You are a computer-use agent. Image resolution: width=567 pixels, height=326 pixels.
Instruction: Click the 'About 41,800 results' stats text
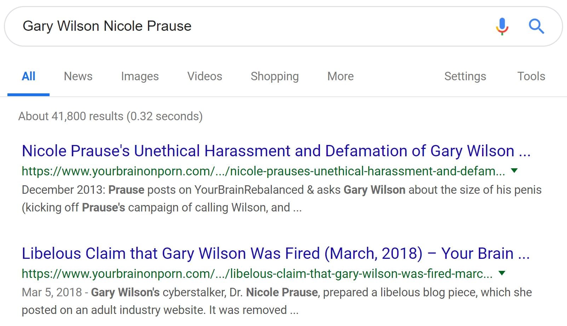coord(110,116)
